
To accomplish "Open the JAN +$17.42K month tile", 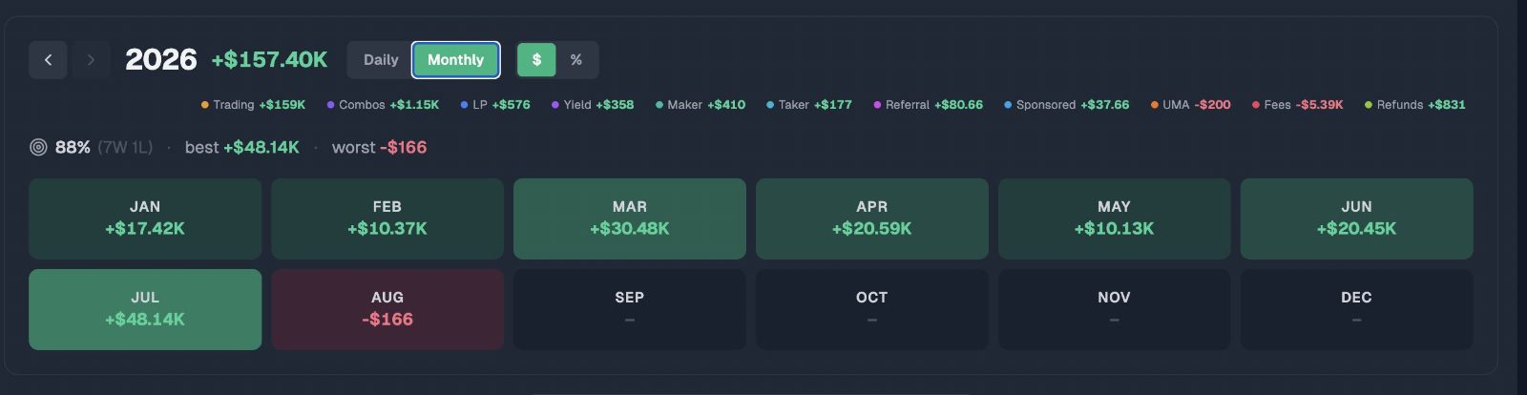I will (145, 218).
